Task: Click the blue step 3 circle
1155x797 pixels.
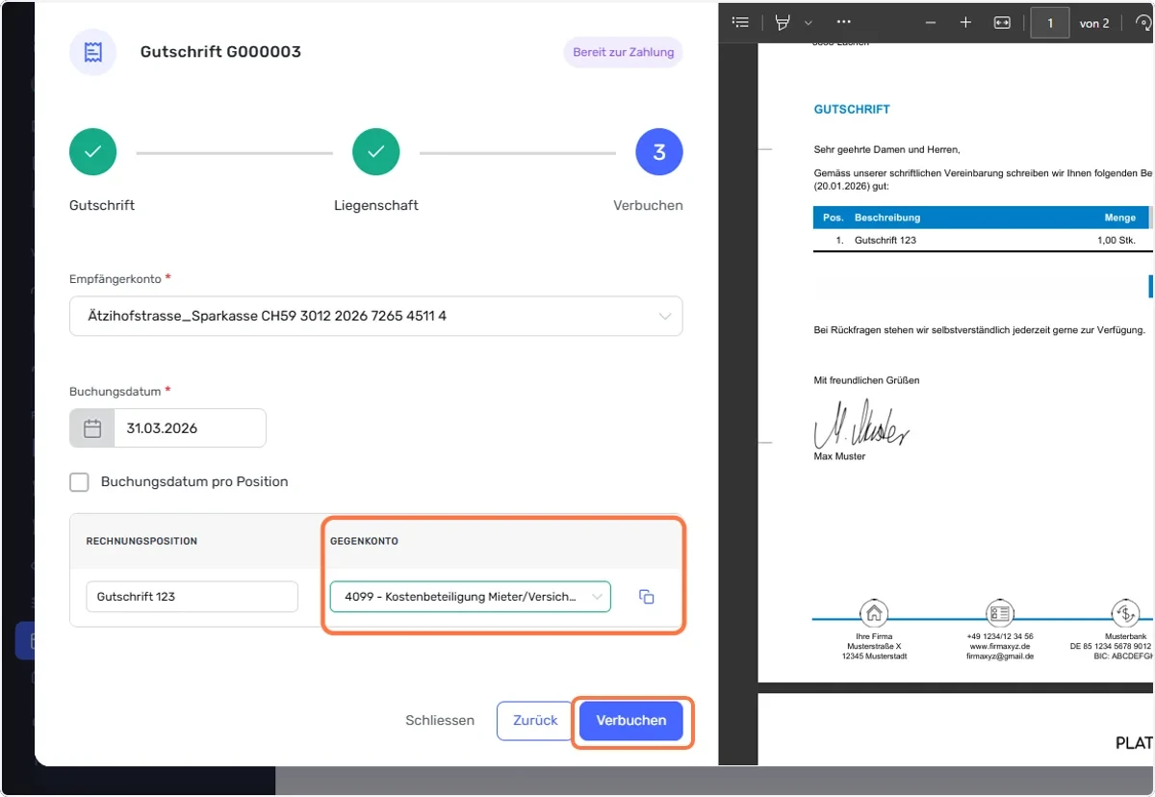Action: [659, 153]
